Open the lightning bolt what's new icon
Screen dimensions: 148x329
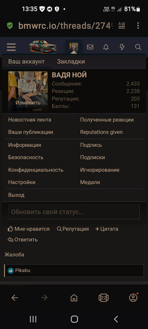click(x=122, y=47)
